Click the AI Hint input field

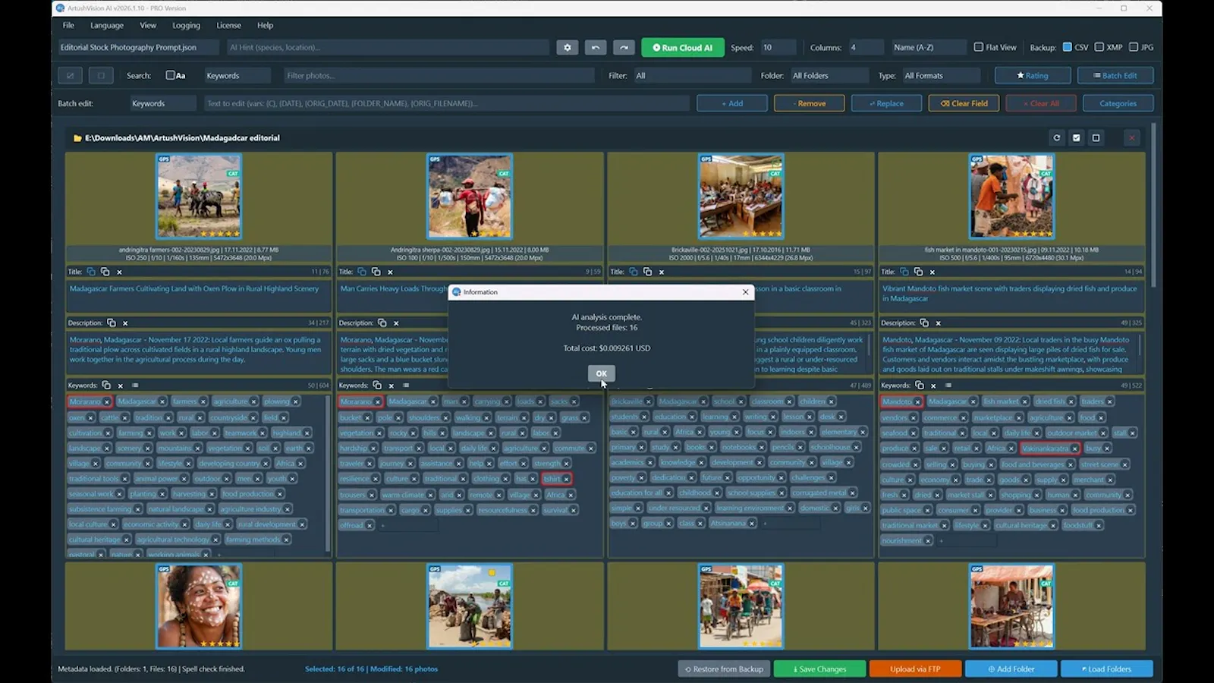coord(387,47)
